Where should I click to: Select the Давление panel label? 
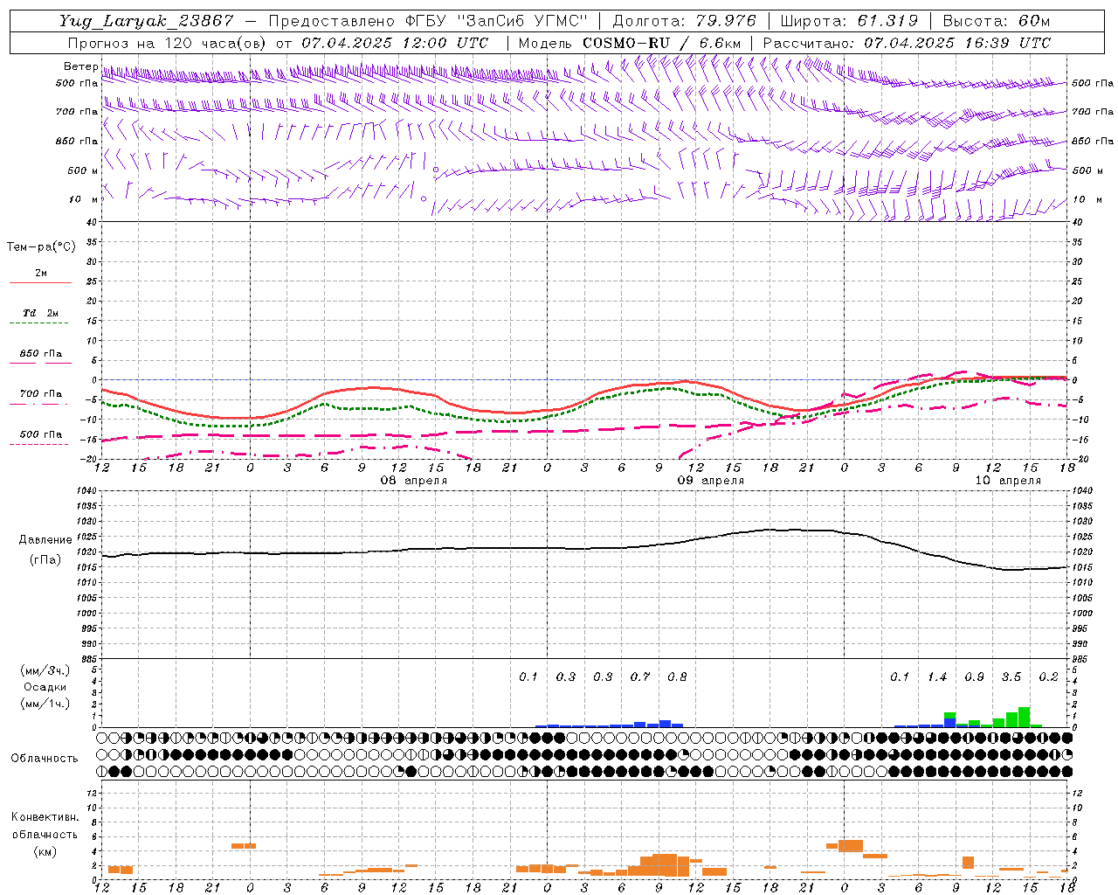pyautogui.click(x=45, y=540)
